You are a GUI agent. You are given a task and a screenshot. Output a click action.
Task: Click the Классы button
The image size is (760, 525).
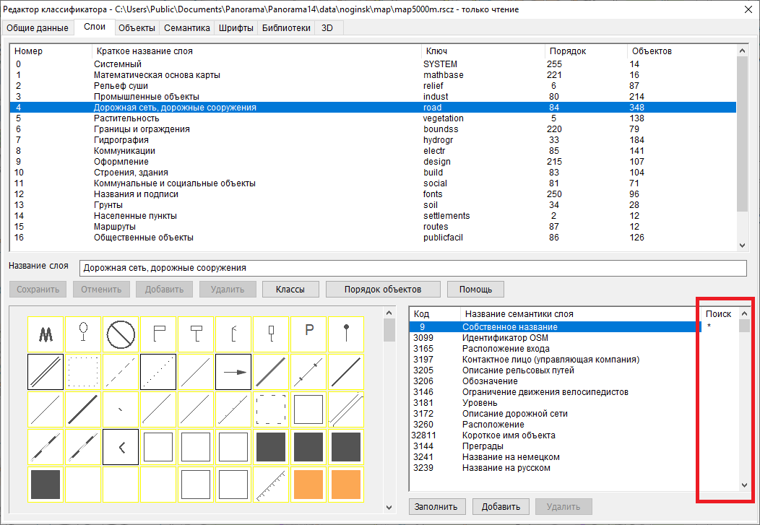click(289, 290)
